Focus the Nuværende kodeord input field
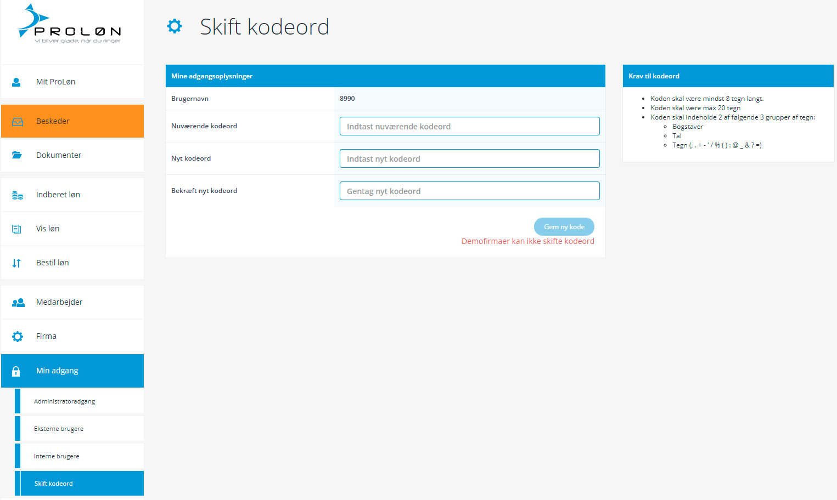The height and width of the screenshot is (500, 837). (469, 126)
